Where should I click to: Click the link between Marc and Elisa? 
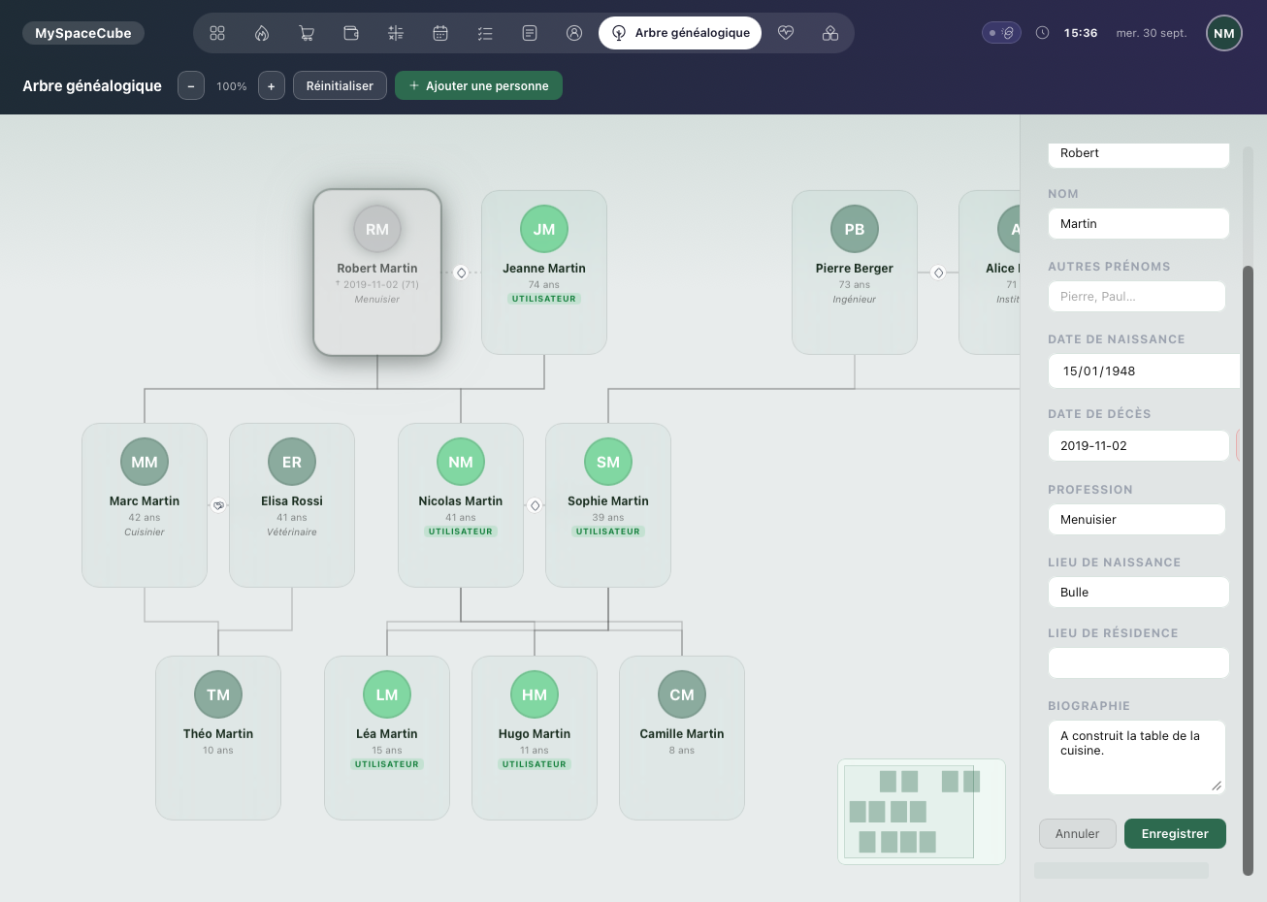218,505
